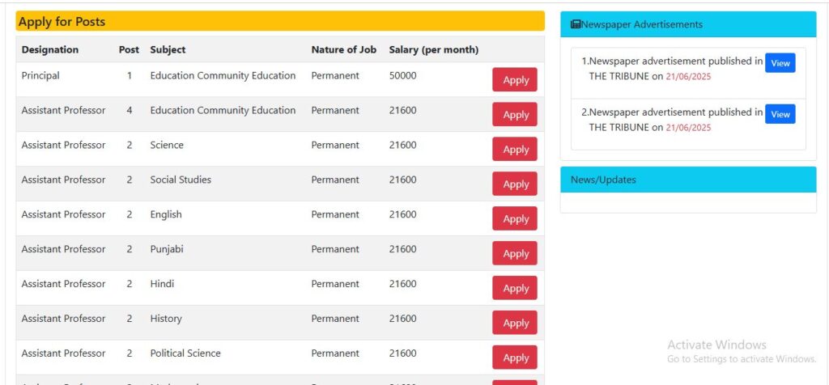Click the Salary (per month) column header
Screen dimensions: 829x385
tap(433, 49)
